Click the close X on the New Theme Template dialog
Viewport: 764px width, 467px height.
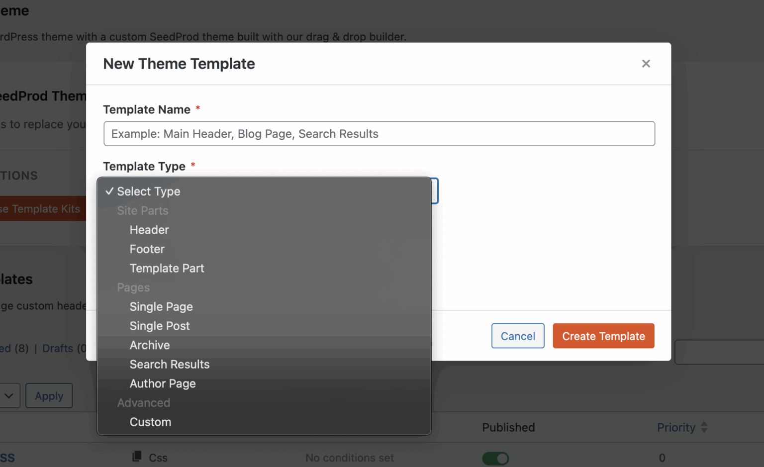tap(646, 64)
